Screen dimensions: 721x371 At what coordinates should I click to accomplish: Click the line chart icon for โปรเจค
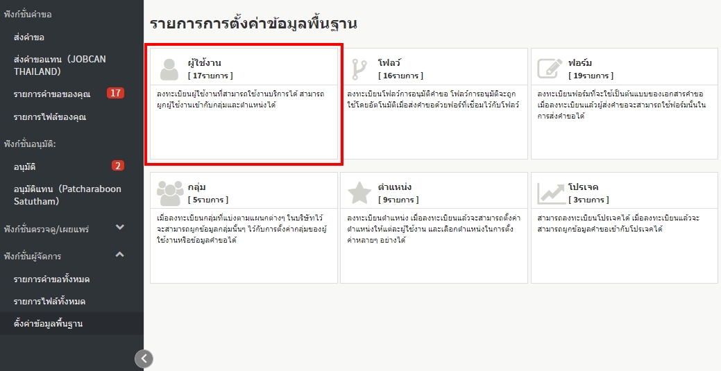(x=550, y=193)
